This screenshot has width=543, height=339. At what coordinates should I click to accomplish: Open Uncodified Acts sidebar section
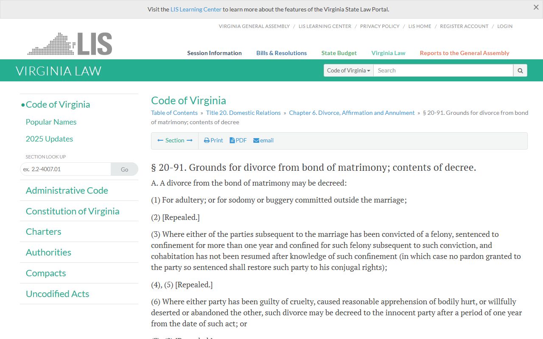(x=57, y=294)
